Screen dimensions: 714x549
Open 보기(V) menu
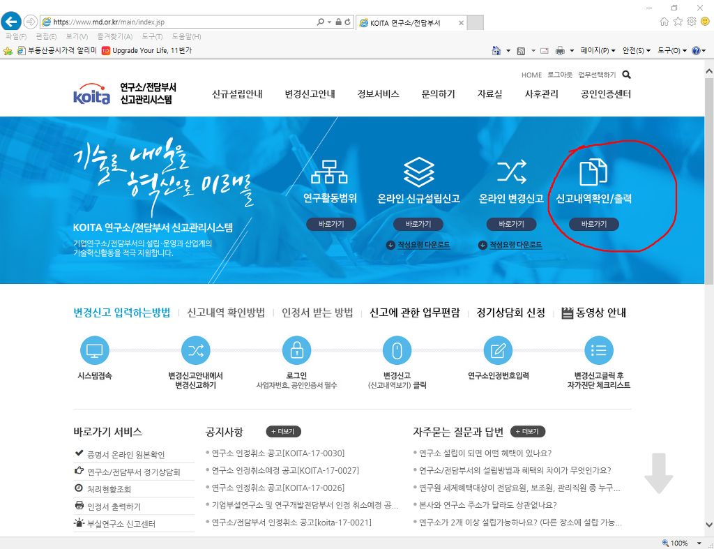pyautogui.click(x=77, y=36)
